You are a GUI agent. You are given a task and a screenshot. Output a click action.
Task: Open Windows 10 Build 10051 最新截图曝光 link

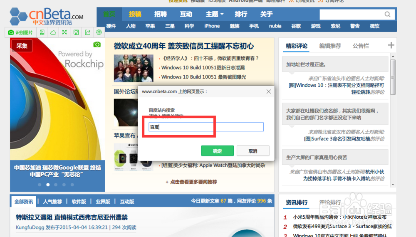click(x=204, y=77)
